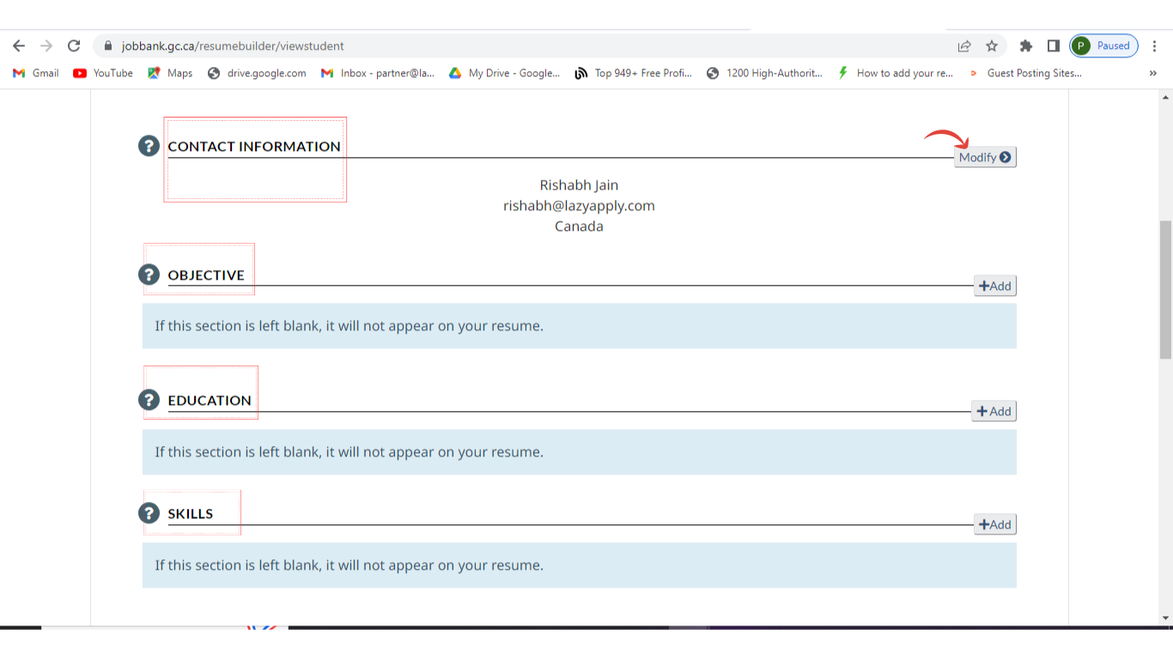The image size is (1173, 659).
Task: Click the Contact Information help icon
Action: 149,146
